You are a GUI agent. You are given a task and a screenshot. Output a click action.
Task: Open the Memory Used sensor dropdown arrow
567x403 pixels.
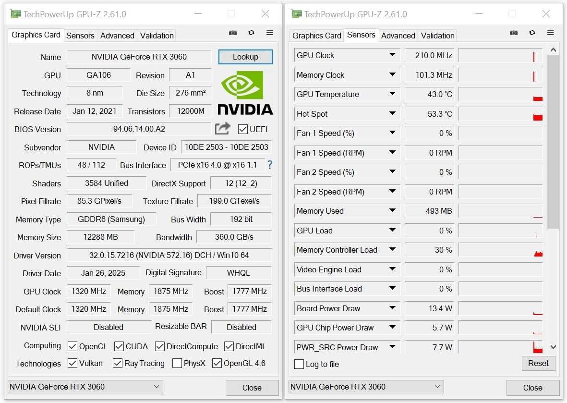392,210
